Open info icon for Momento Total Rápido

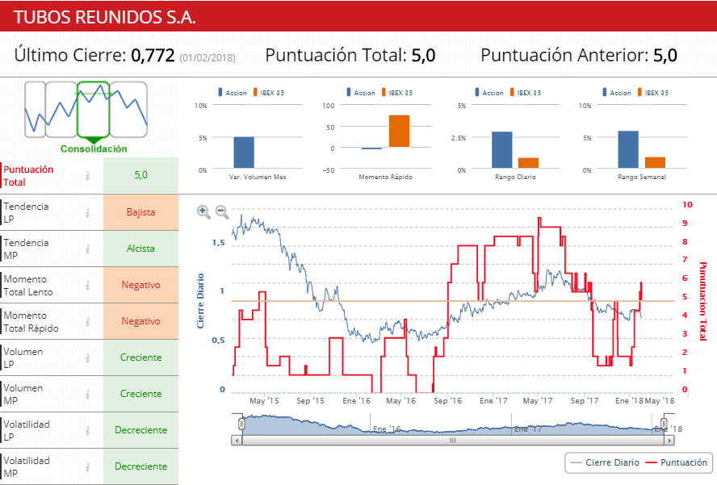(x=87, y=322)
